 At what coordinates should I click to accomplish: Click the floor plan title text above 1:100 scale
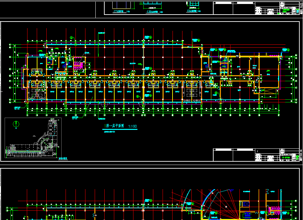[x=114, y=126]
